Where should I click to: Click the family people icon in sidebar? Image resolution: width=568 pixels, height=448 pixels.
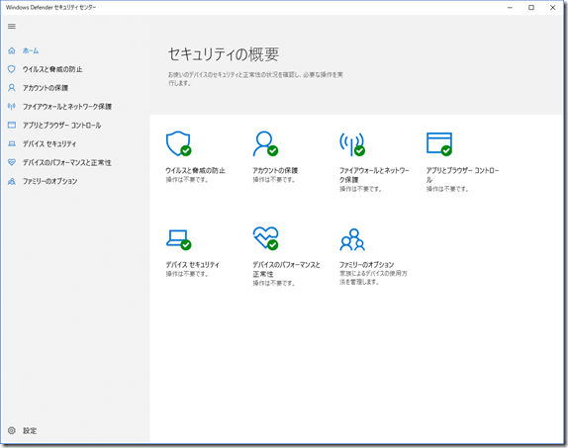12,181
